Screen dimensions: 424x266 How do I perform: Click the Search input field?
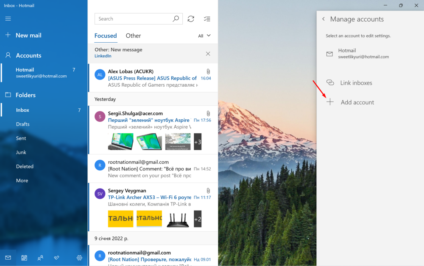[x=134, y=19]
